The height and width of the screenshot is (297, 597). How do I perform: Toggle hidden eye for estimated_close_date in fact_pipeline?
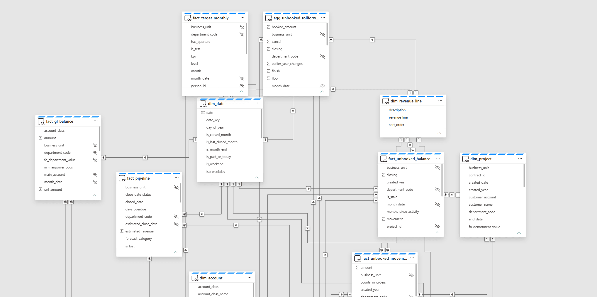click(x=176, y=224)
